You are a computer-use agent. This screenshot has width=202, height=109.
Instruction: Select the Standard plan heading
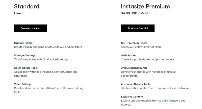coord(27,7)
